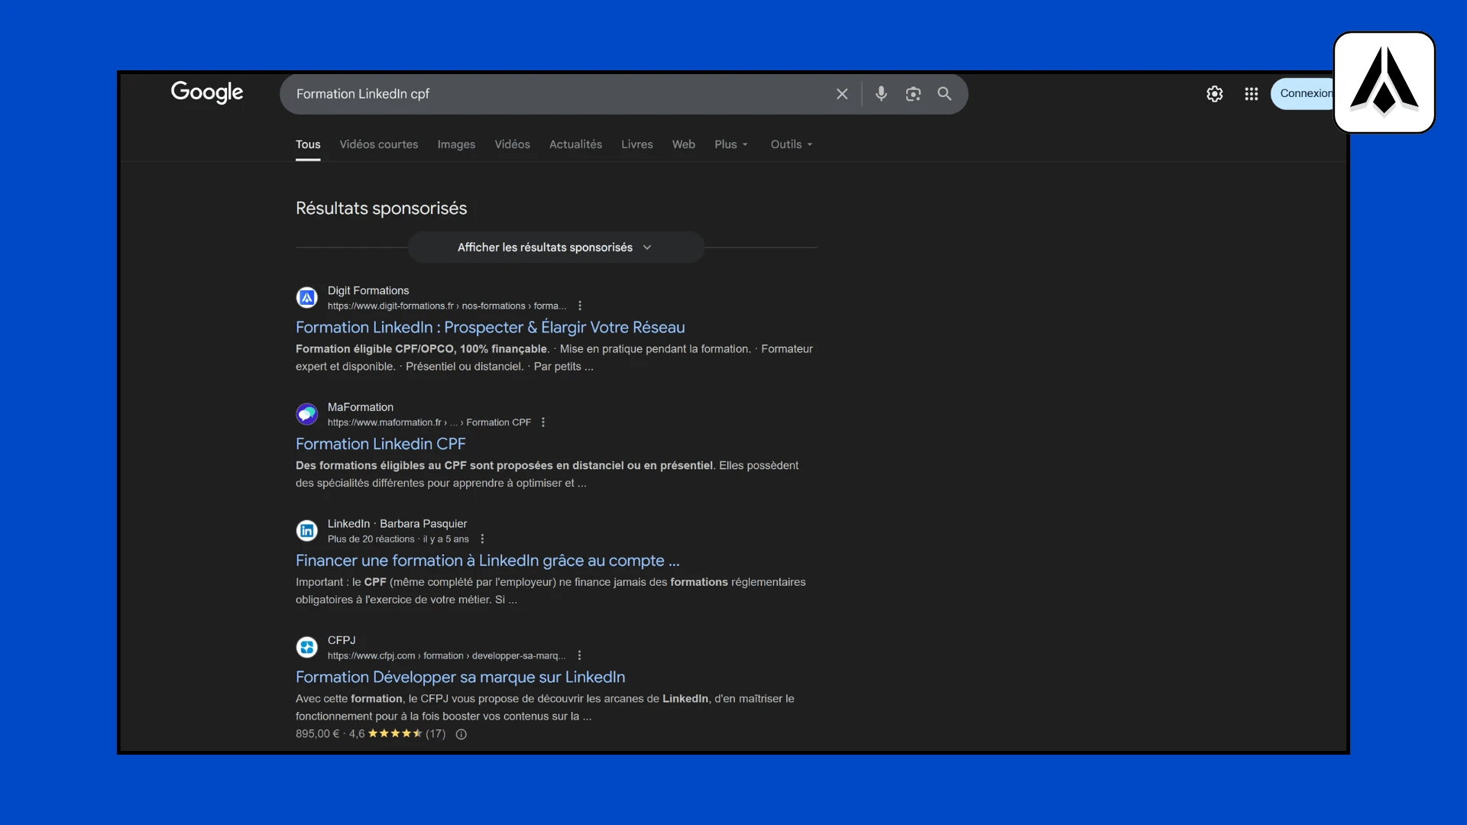Open the Outils dropdown
The width and height of the screenshot is (1467, 825).
pyautogui.click(x=790, y=144)
